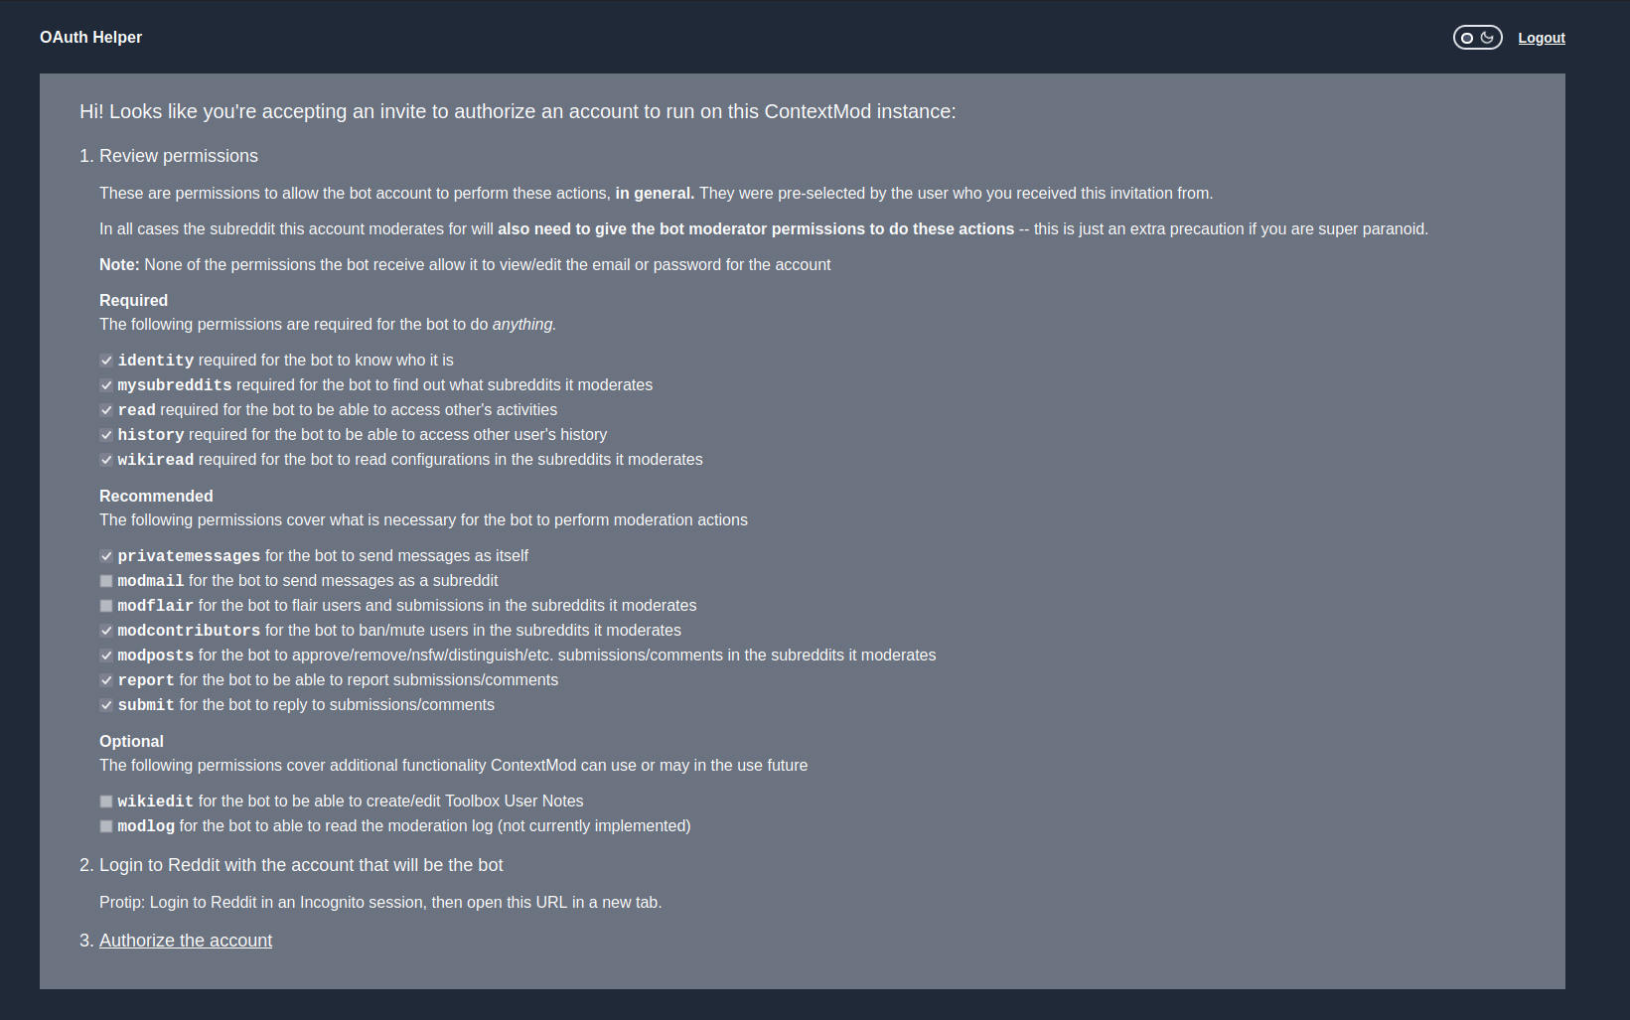Uncheck the modposts permission checkbox
This screenshot has height=1020, width=1630.
(x=106, y=656)
